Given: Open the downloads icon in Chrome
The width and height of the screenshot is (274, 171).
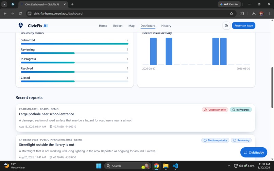Looking at the screenshot, I should point(254,14).
